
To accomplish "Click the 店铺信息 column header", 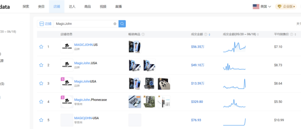I will pos(66,34).
